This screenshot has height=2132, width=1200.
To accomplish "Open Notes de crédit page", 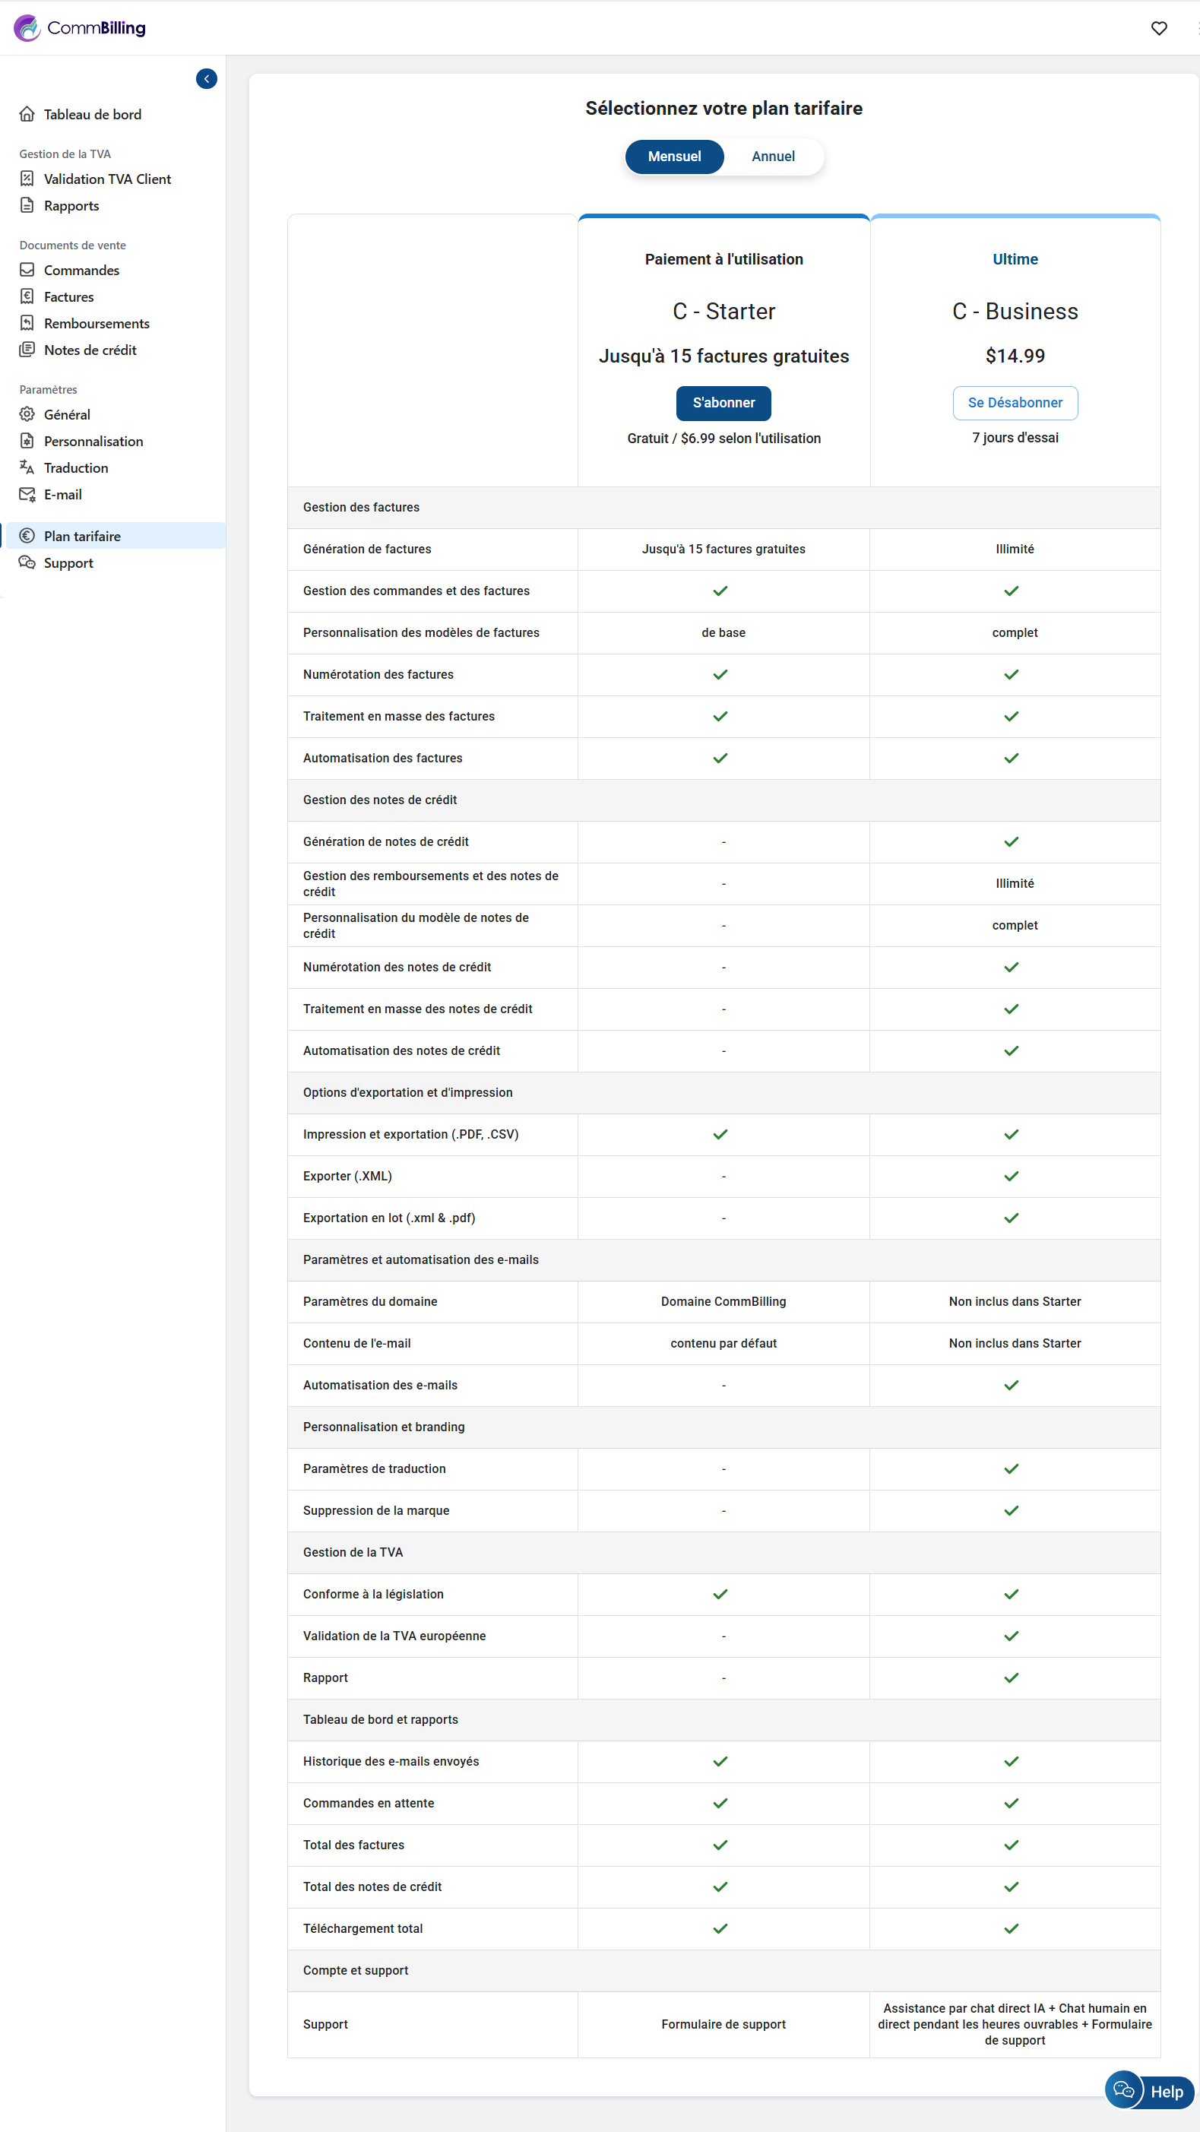I will [90, 350].
